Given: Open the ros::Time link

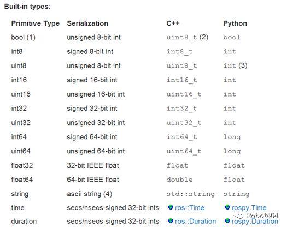Looking at the screenshot, I should pyautogui.click(x=190, y=207).
